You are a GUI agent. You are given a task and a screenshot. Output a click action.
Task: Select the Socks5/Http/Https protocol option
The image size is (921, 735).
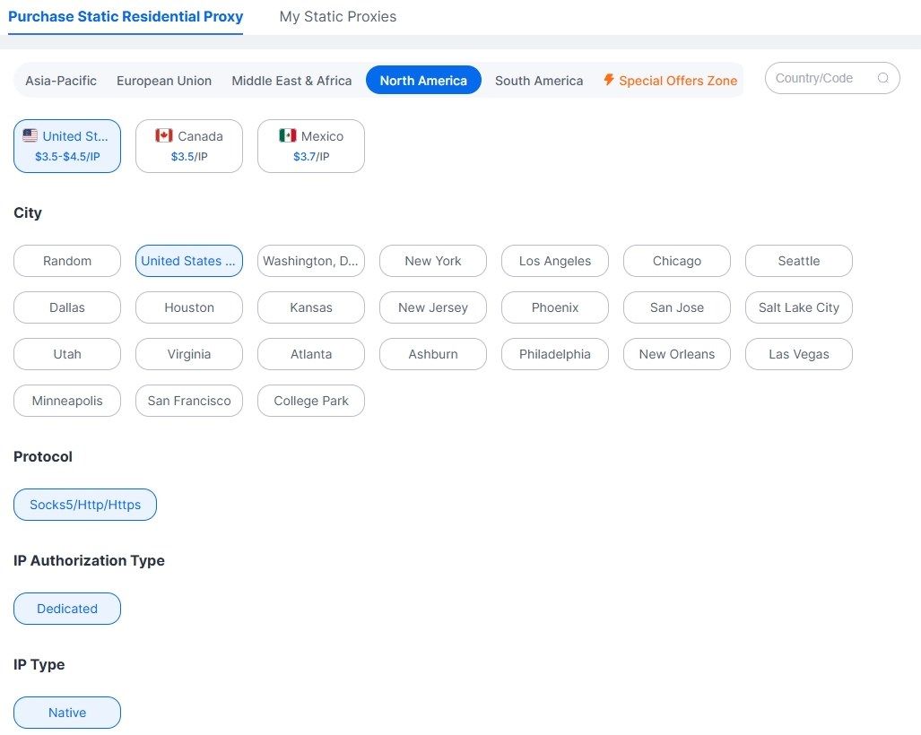[85, 505]
